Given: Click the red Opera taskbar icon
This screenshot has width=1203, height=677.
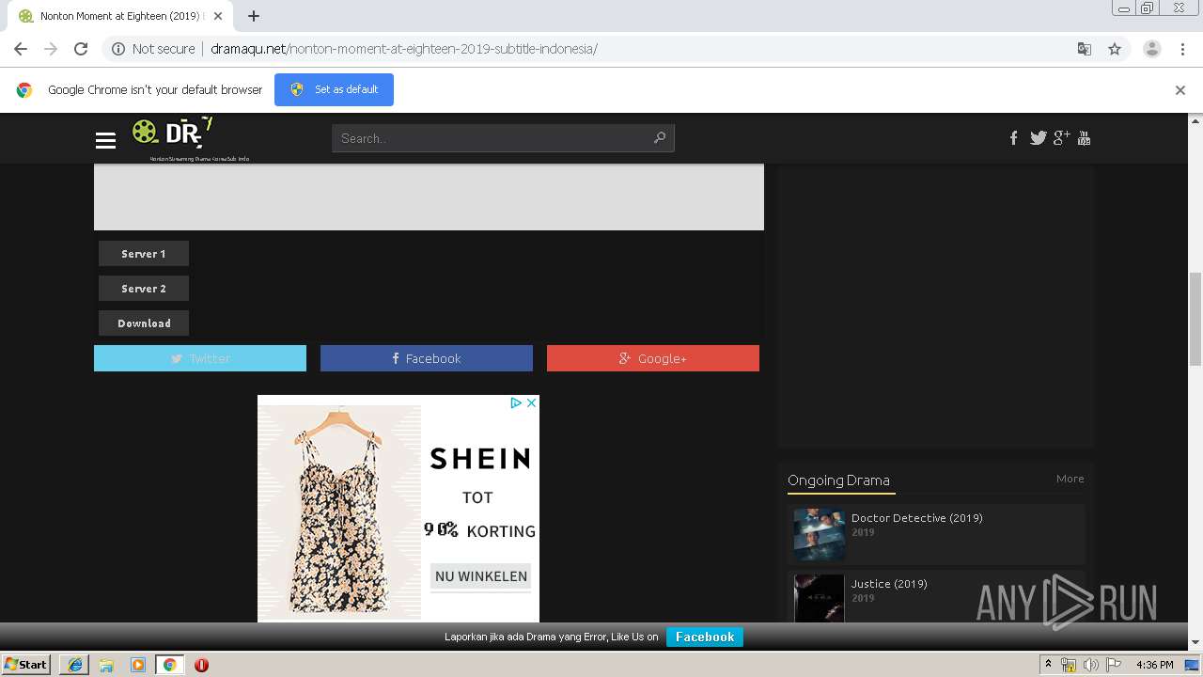Looking at the screenshot, I should (201, 665).
